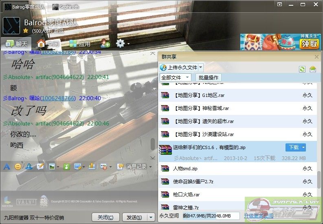Click the invite member icon with green plus
Viewport: 323px width, 224px height.
click(x=105, y=43)
